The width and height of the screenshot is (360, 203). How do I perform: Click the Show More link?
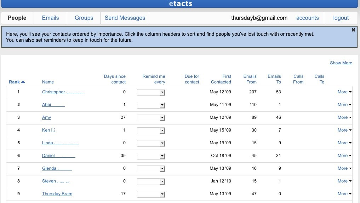click(341, 63)
